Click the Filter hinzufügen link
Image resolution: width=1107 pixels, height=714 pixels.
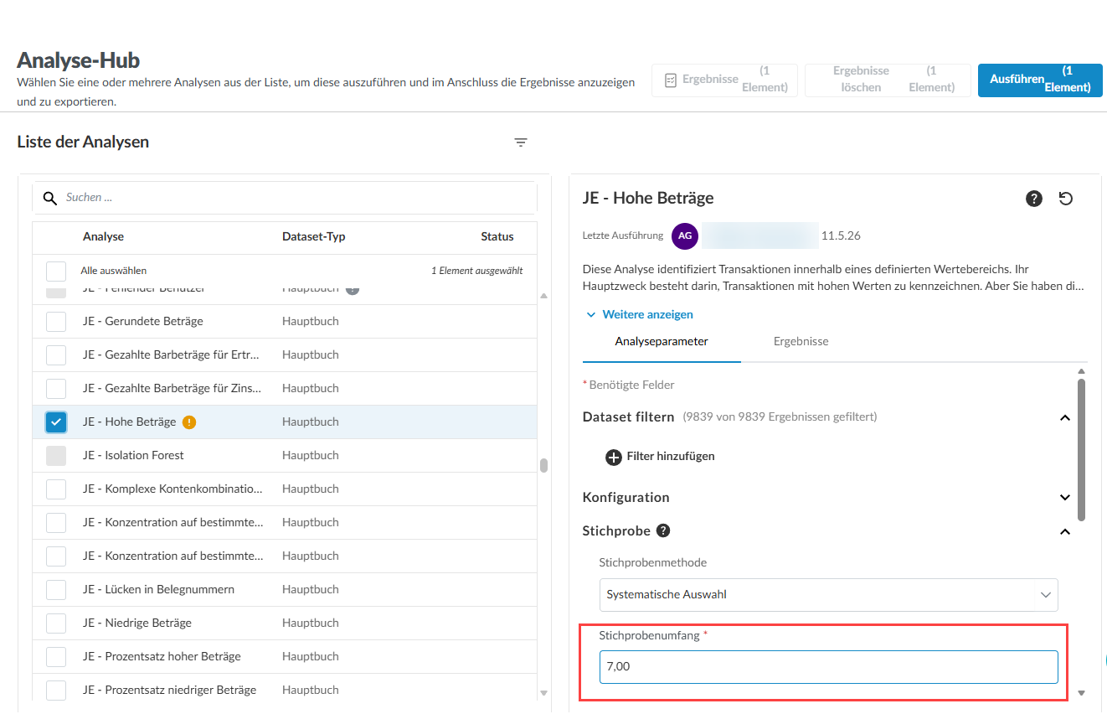(671, 457)
